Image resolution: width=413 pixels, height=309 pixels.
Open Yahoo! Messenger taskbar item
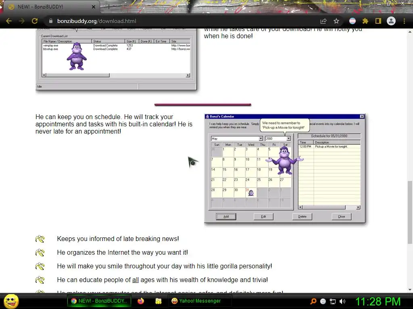pyautogui.click(x=200, y=301)
